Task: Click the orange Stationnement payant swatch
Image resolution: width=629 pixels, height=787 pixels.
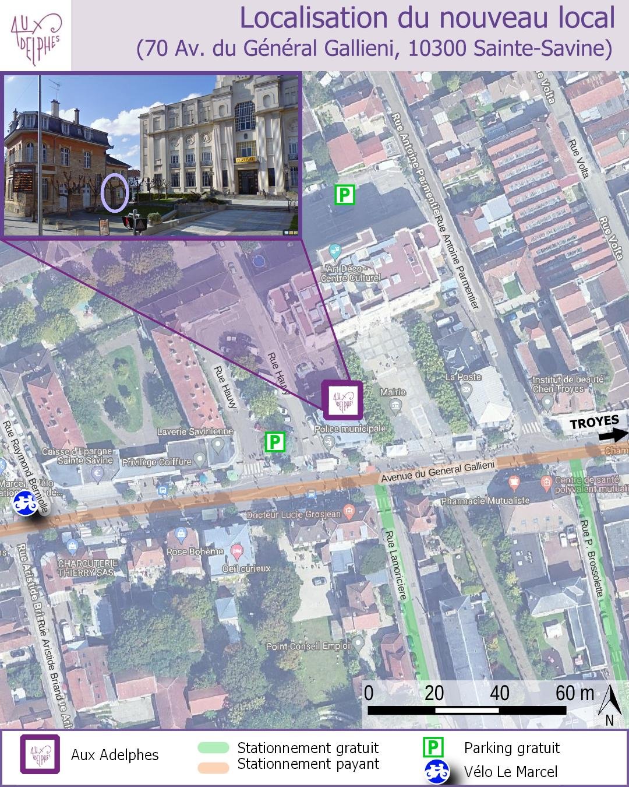Action: pyautogui.click(x=213, y=767)
